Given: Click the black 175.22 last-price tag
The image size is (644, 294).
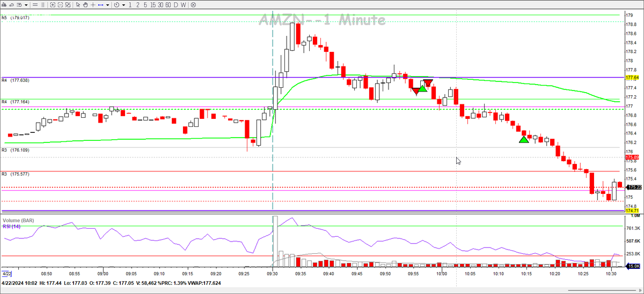Looking at the screenshot, I should 634,187.
